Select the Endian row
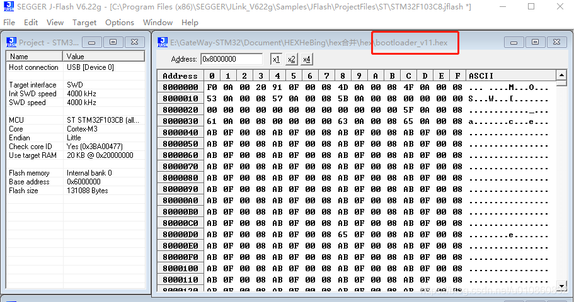 tap(76, 137)
